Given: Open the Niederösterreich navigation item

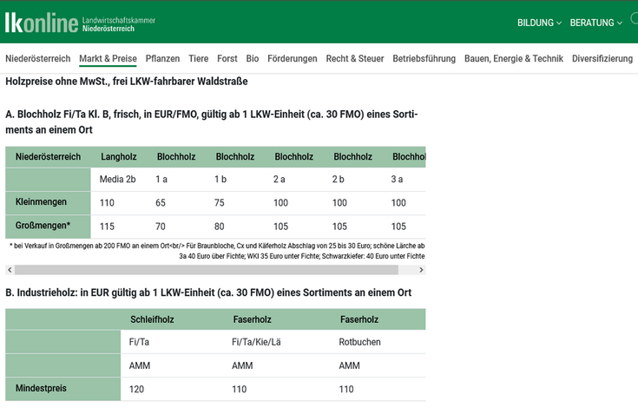Looking at the screenshot, I should [x=38, y=58].
